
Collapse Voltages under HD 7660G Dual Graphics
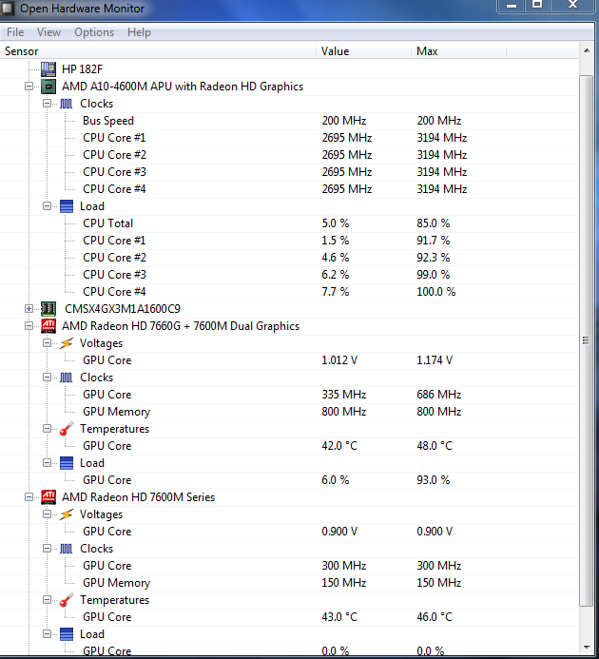(x=47, y=343)
